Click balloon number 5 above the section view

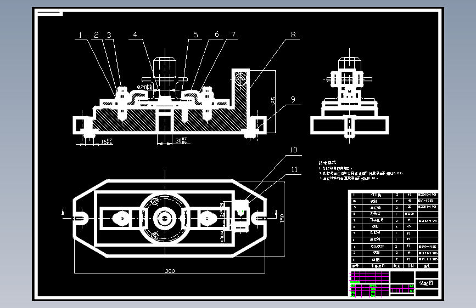coord(195,35)
